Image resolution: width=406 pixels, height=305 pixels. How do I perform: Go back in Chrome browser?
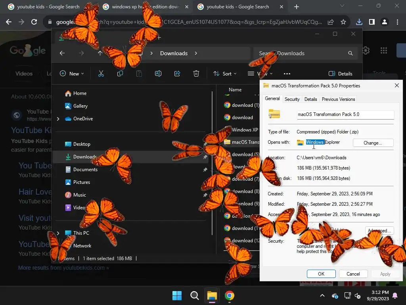point(9,22)
